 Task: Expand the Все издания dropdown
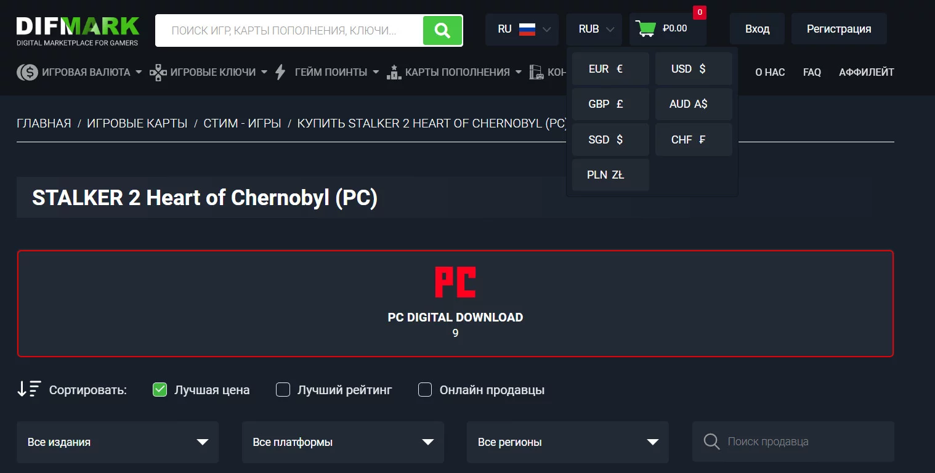tap(118, 442)
